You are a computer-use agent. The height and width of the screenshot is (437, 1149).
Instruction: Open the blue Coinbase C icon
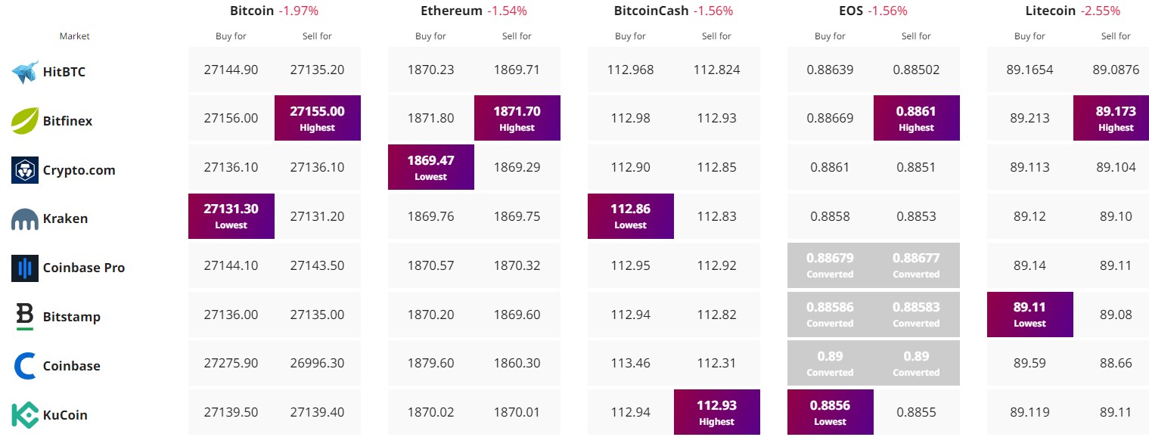point(25,366)
